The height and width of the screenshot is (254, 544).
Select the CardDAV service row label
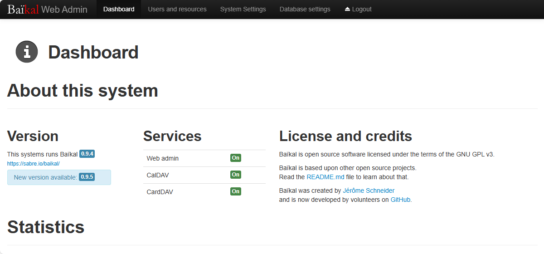(160, 192)
